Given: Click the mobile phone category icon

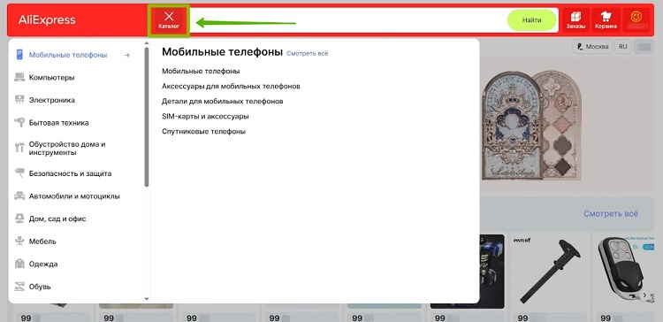Looking at the screenshot, I should pos(19,55).
